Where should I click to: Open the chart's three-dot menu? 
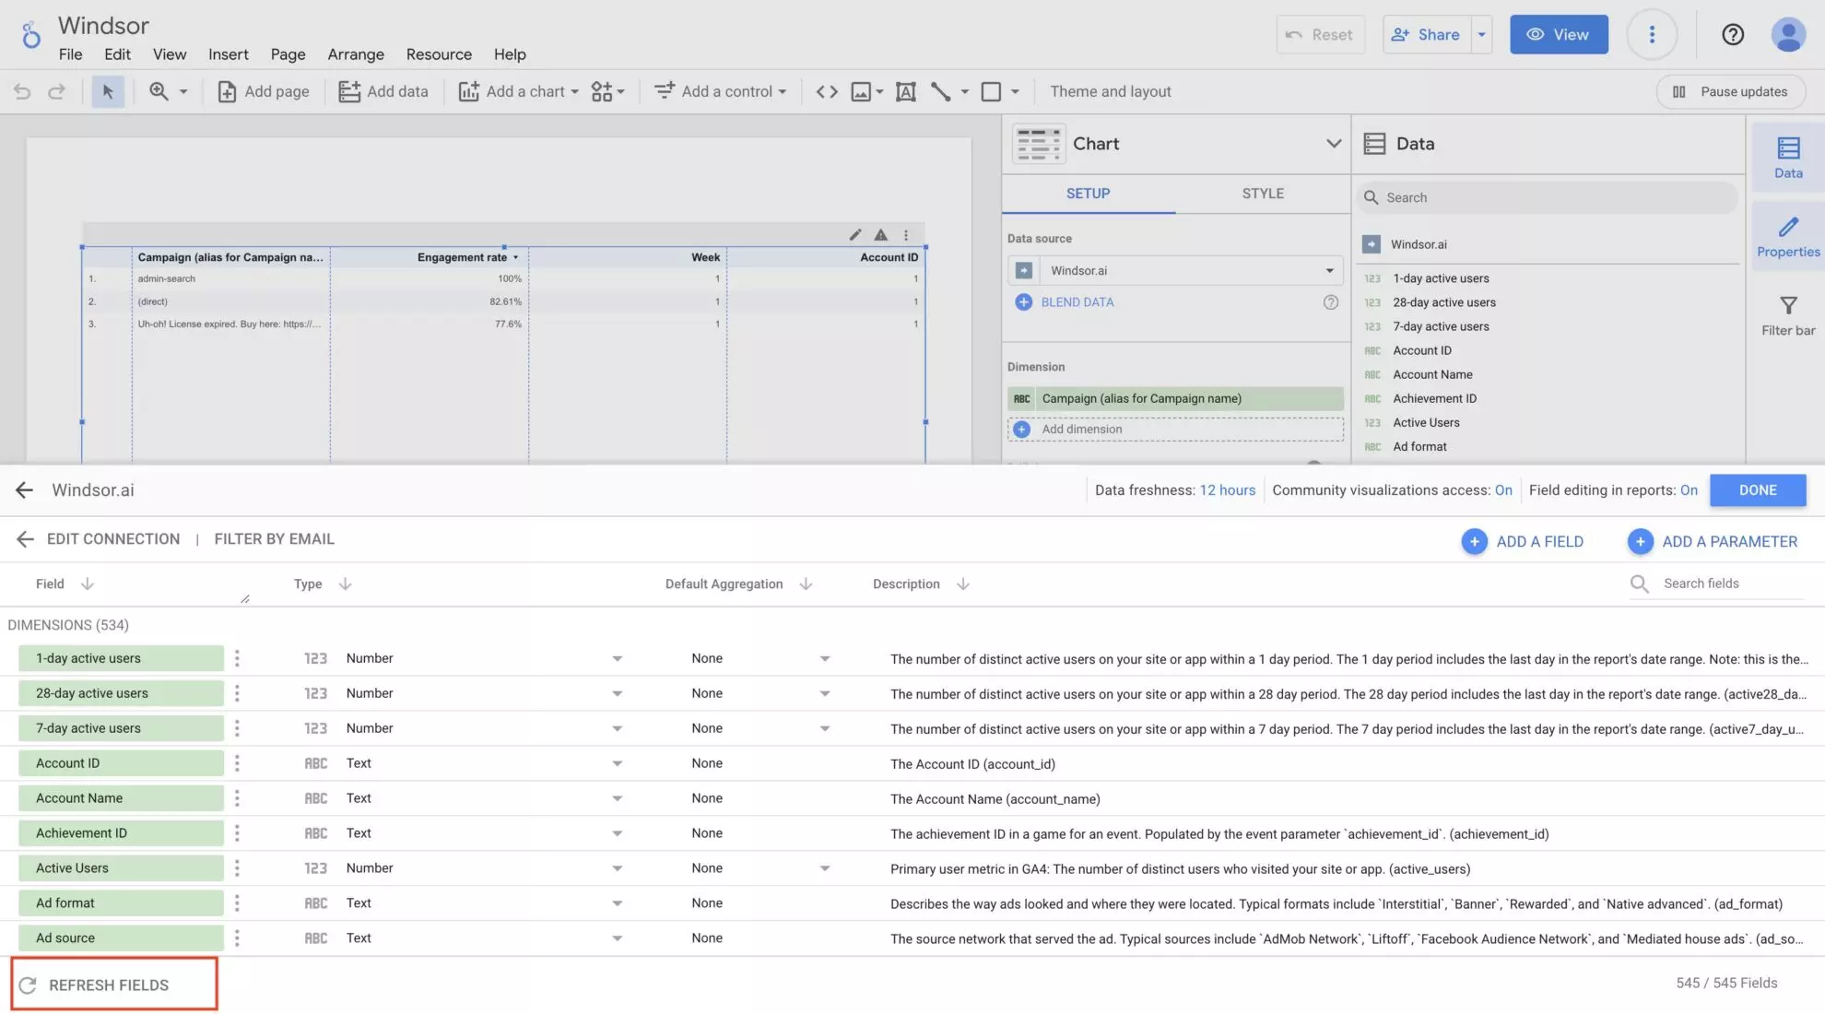(x=906, y=235)
